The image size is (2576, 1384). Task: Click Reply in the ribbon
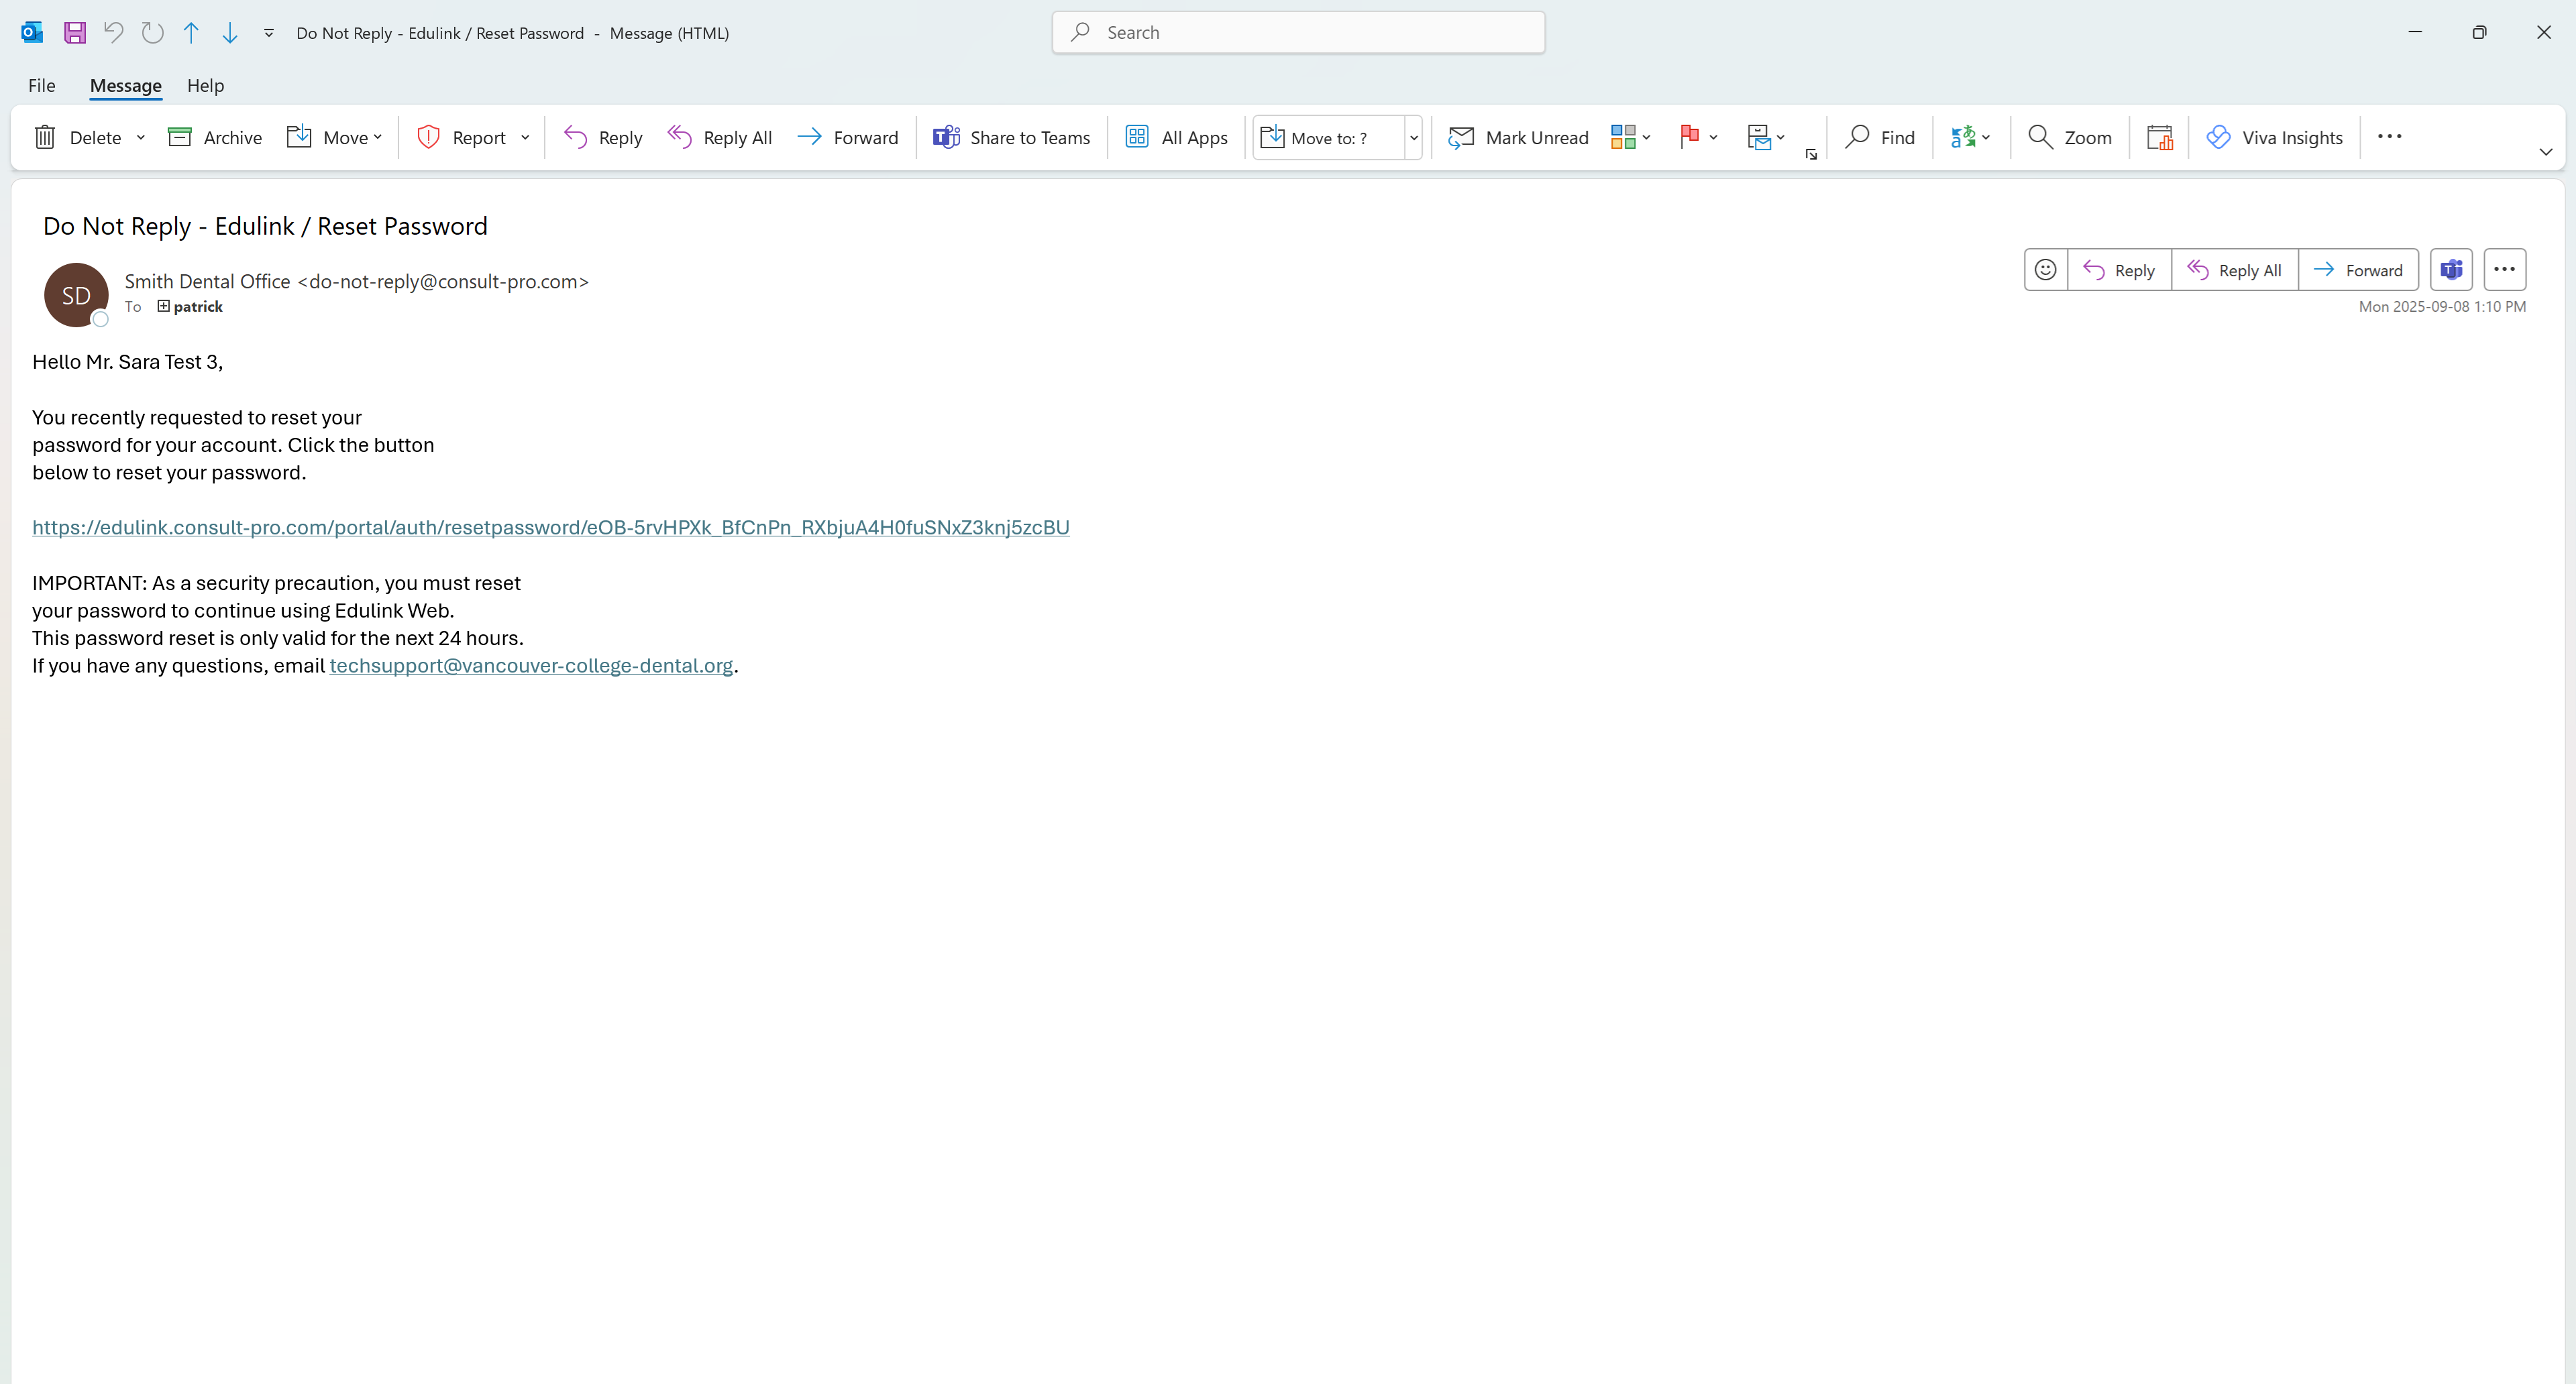click(x=603, y=137)
